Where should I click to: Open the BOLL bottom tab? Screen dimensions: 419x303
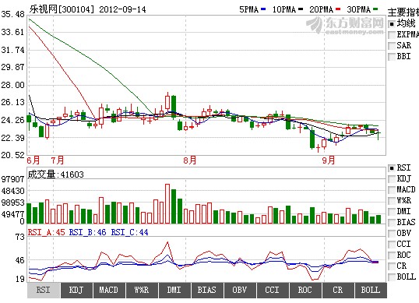(371, 291)
